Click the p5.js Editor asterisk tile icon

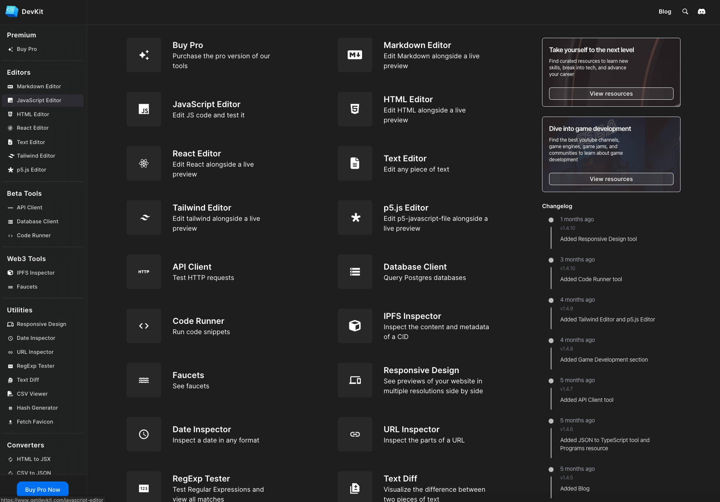tap(355, 218)
